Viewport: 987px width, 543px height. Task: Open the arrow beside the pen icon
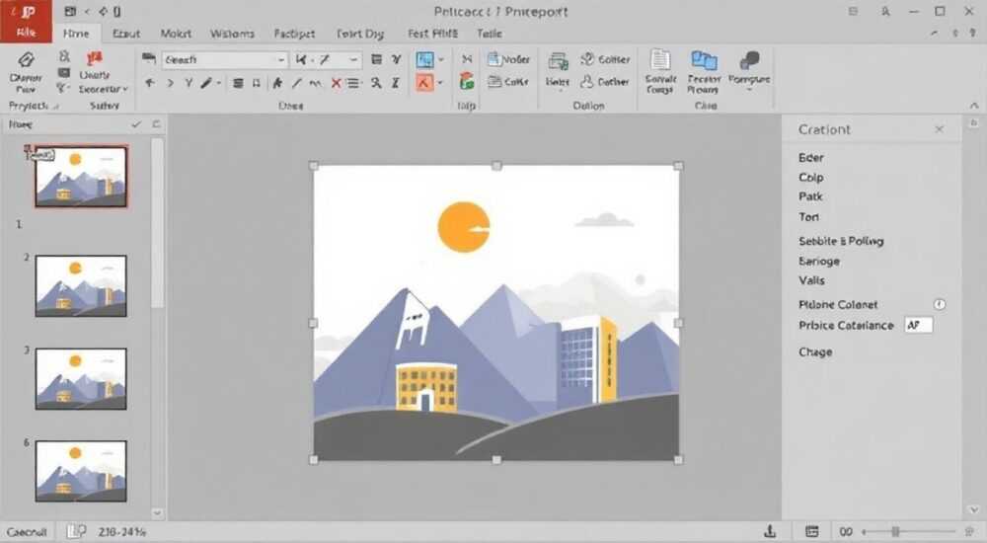(x=219, y=83)
